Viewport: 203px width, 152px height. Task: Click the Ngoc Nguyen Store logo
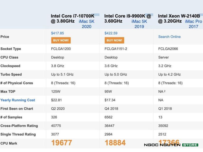(x=171, y=145)
